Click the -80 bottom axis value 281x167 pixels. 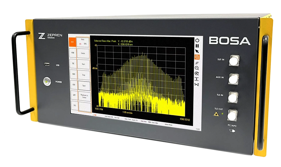coord(97,106)
